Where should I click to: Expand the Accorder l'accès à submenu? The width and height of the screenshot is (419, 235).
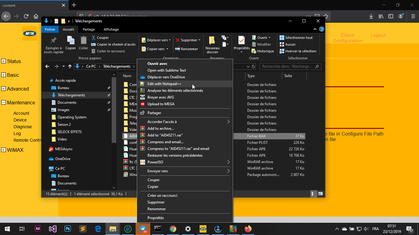click(185, 122)
